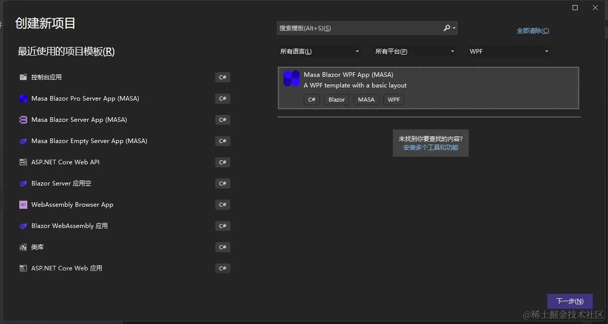
Task: Click the ASP.NET Core Web 应用 icon
Action: (23, 268)
